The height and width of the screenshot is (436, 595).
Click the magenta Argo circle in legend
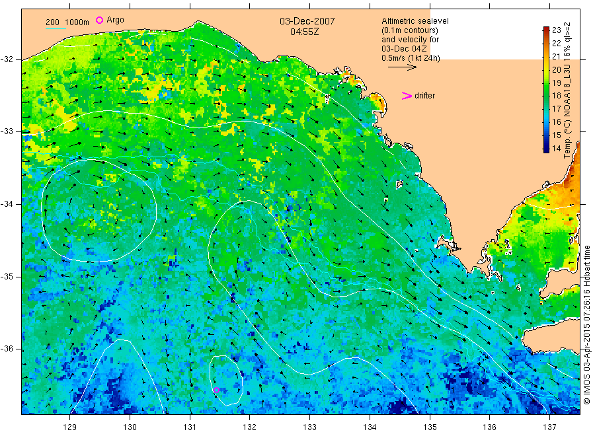pyautogui.click(x=99, y=20)
